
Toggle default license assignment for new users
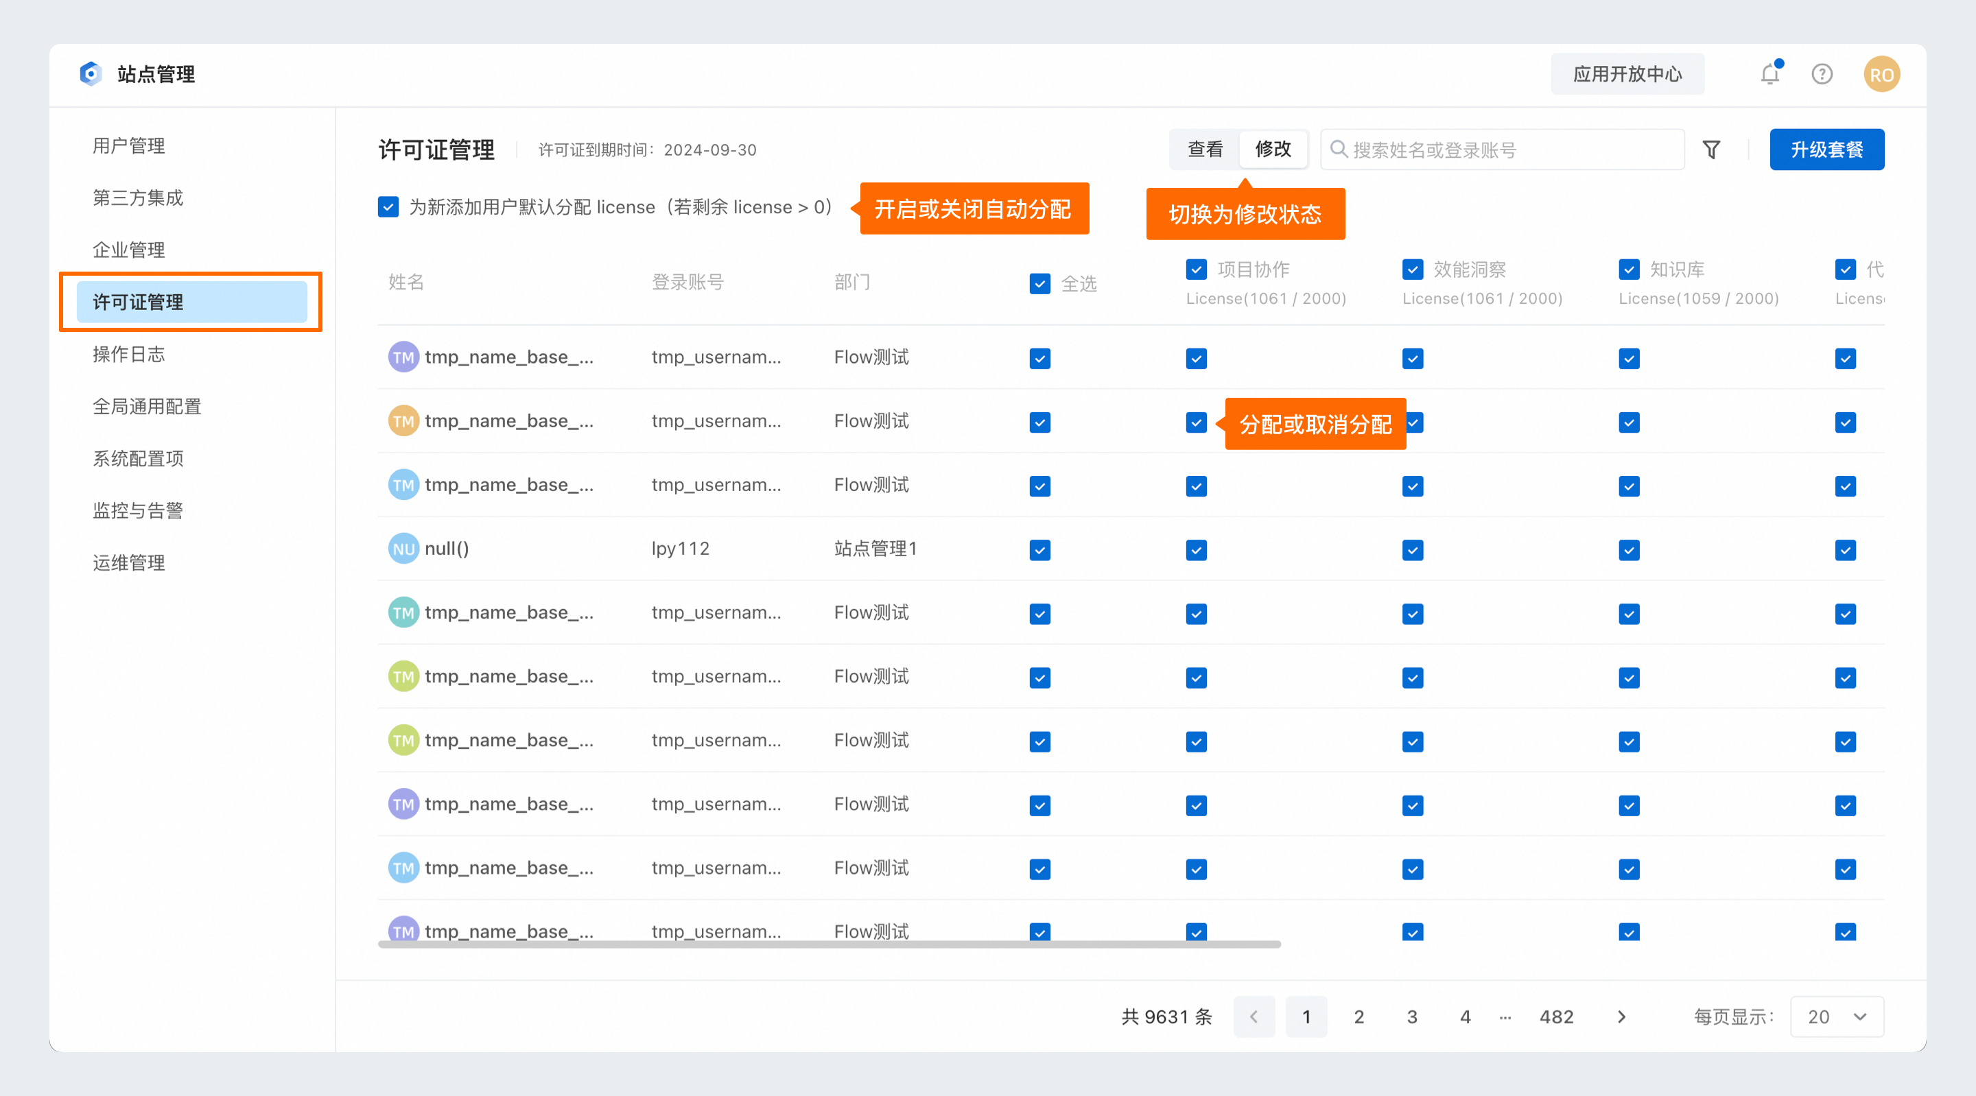point(388,207)
